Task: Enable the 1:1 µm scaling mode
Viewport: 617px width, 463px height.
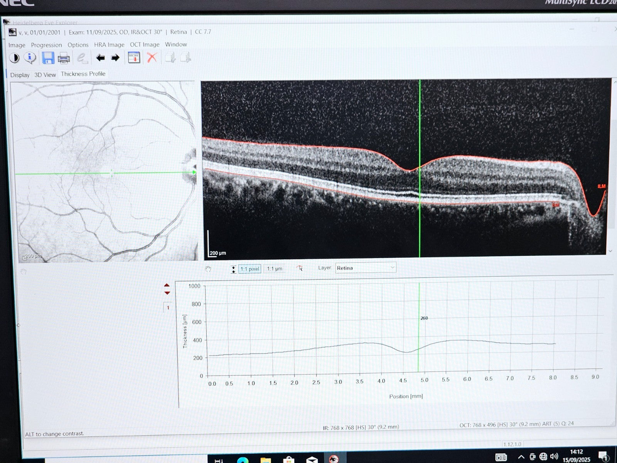Action: 274,269
